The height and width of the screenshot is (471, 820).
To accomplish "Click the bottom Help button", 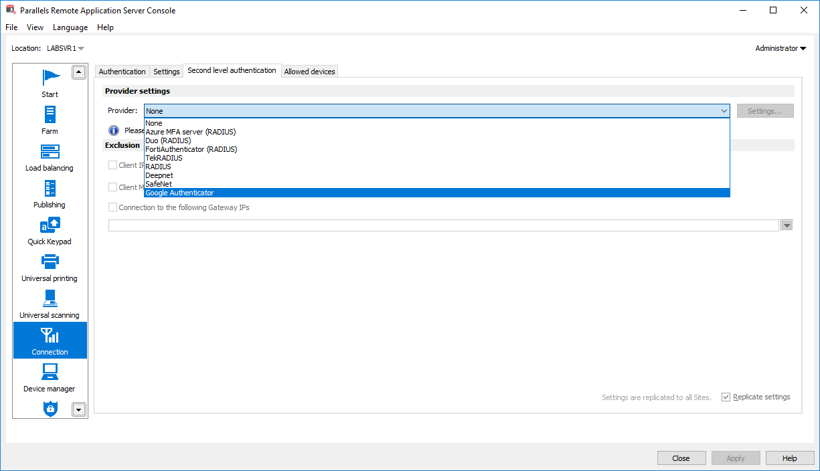I will [790, 458].
